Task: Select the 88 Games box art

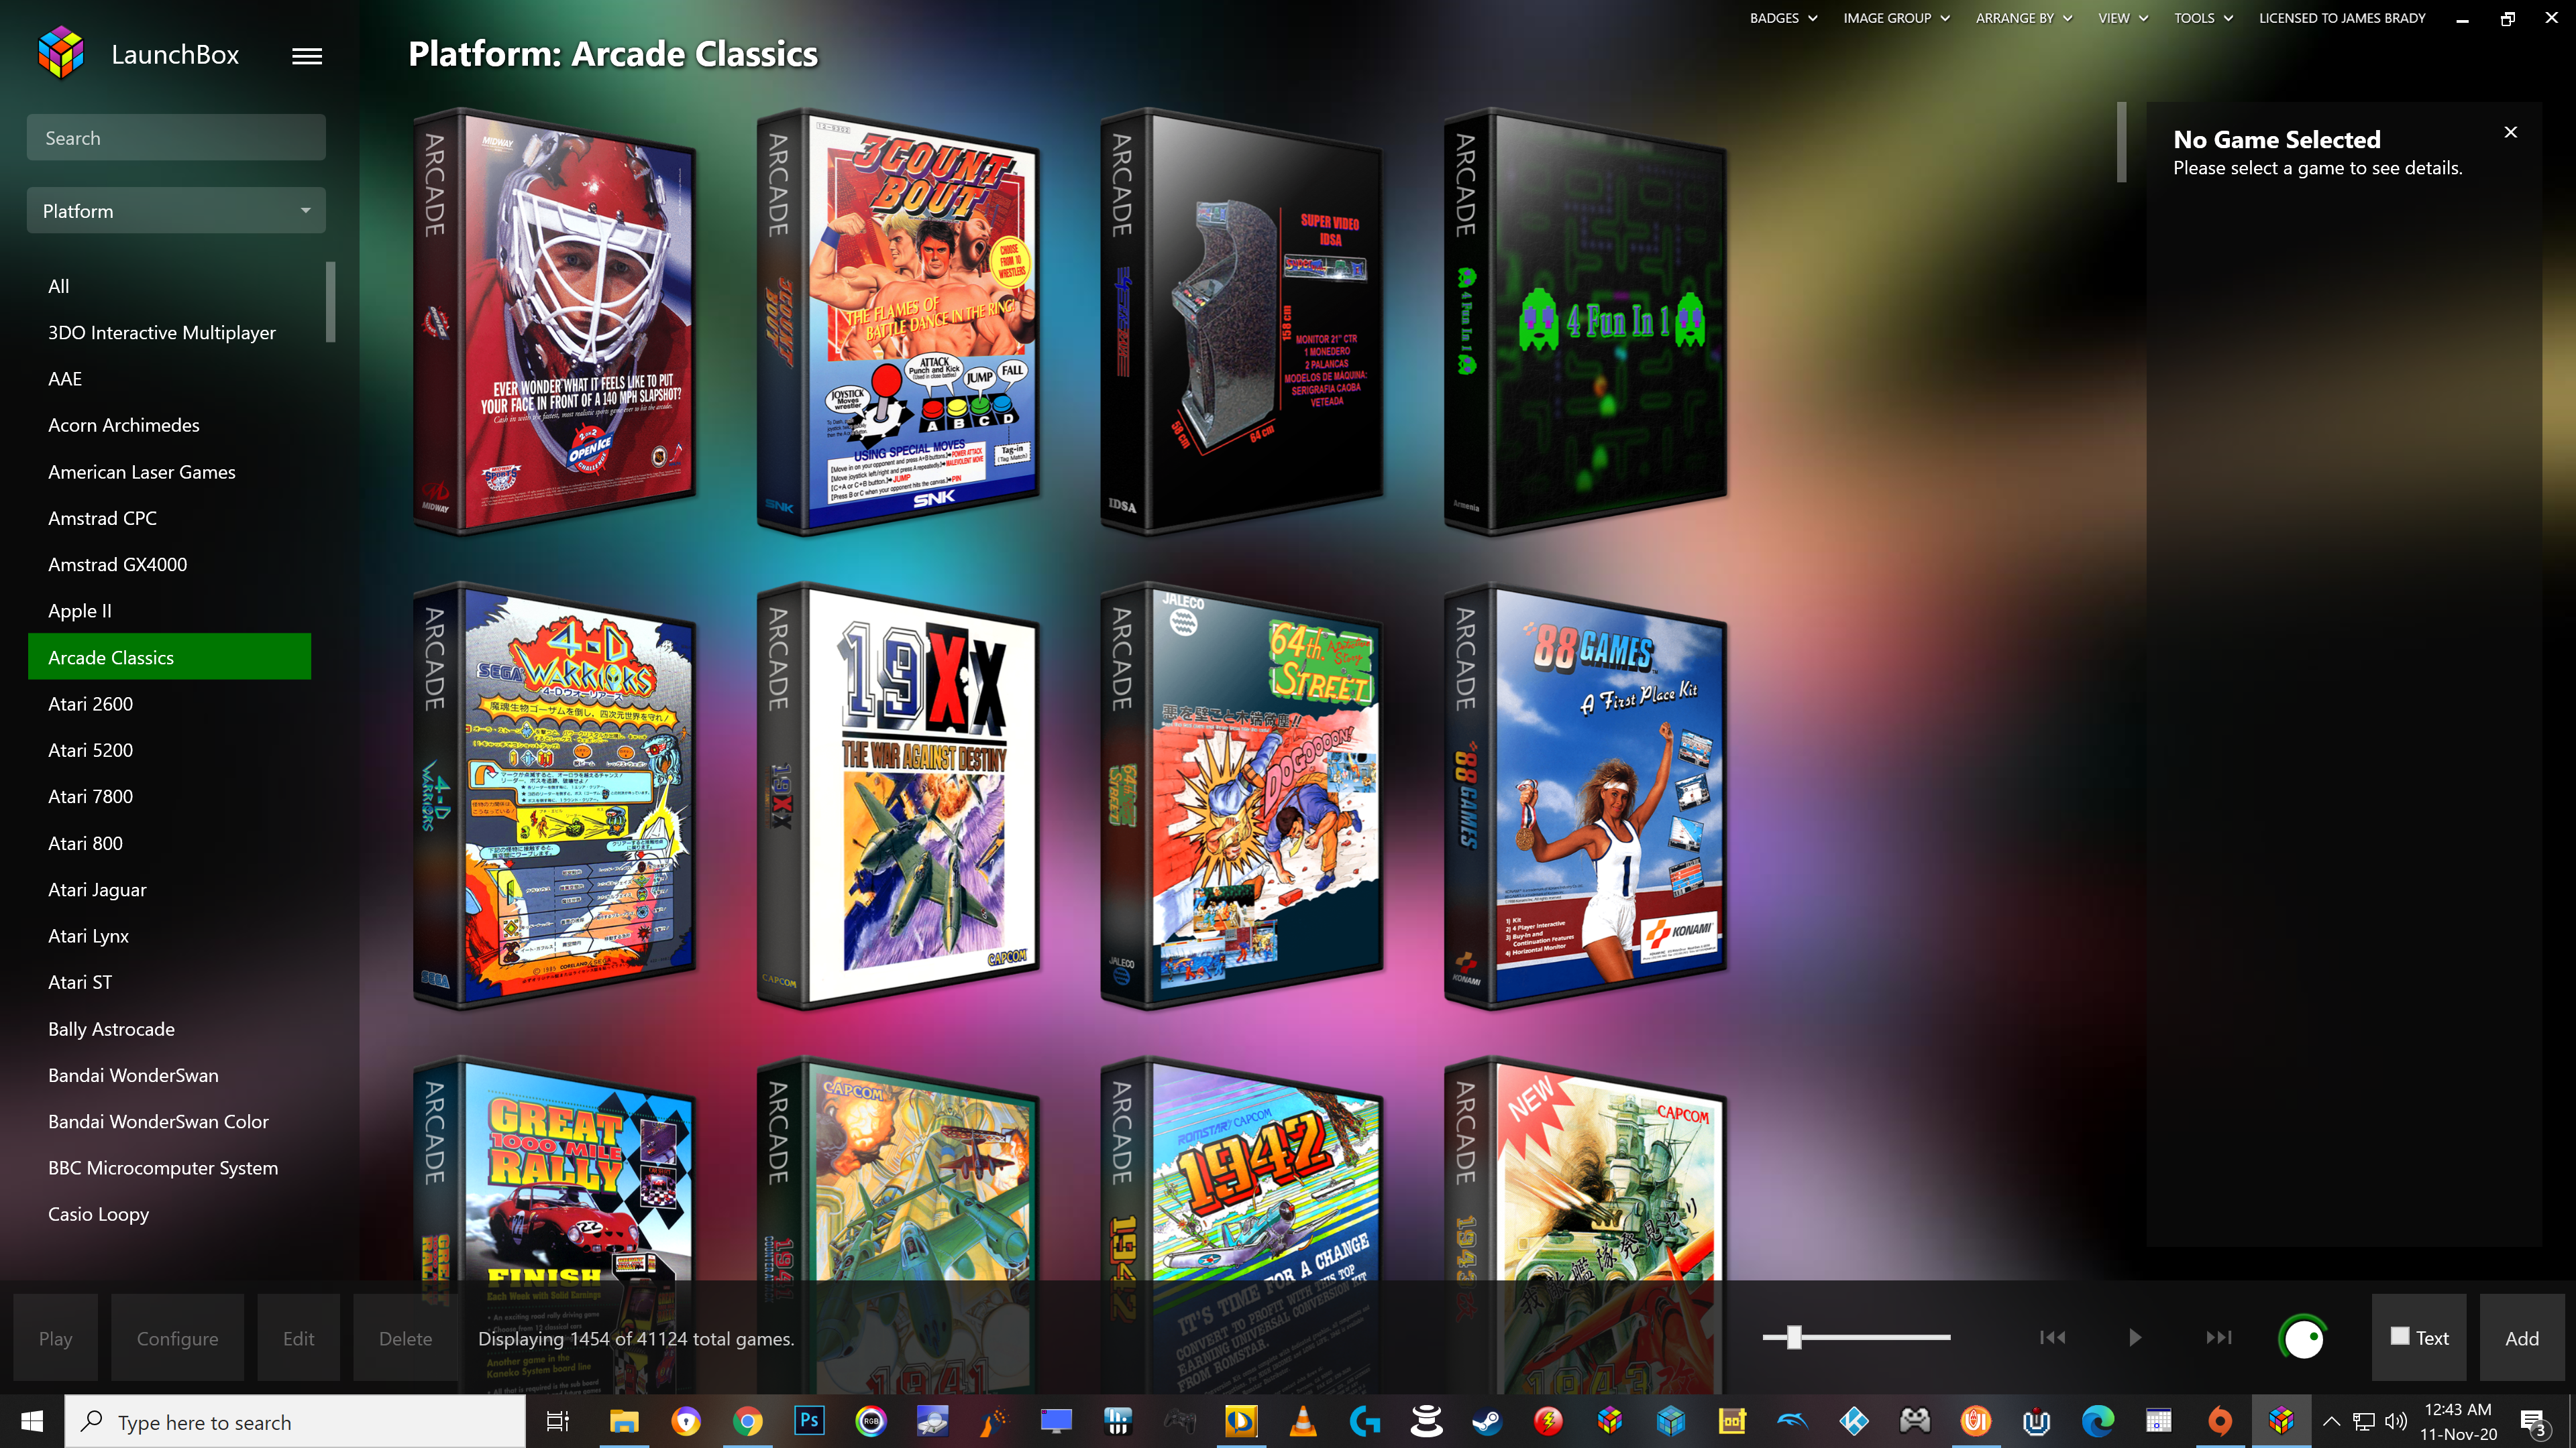Action: (x=1586, y=796)
